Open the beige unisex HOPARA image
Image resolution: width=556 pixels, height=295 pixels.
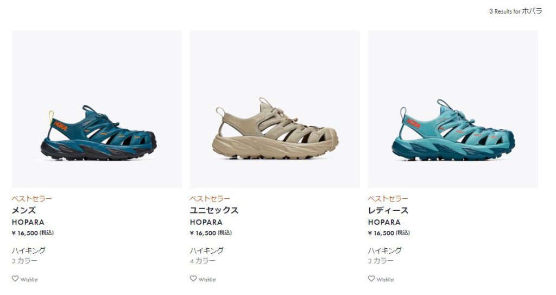[275, 109]
